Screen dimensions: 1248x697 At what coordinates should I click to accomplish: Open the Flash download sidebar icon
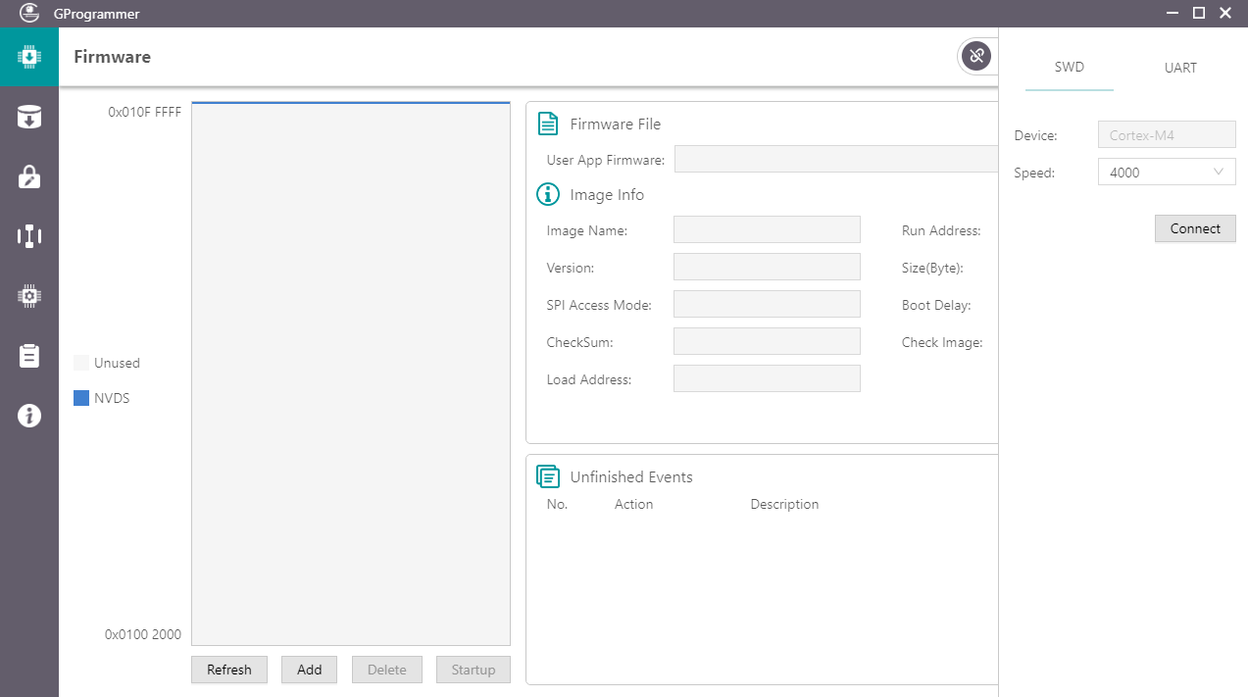coord(29,118)
